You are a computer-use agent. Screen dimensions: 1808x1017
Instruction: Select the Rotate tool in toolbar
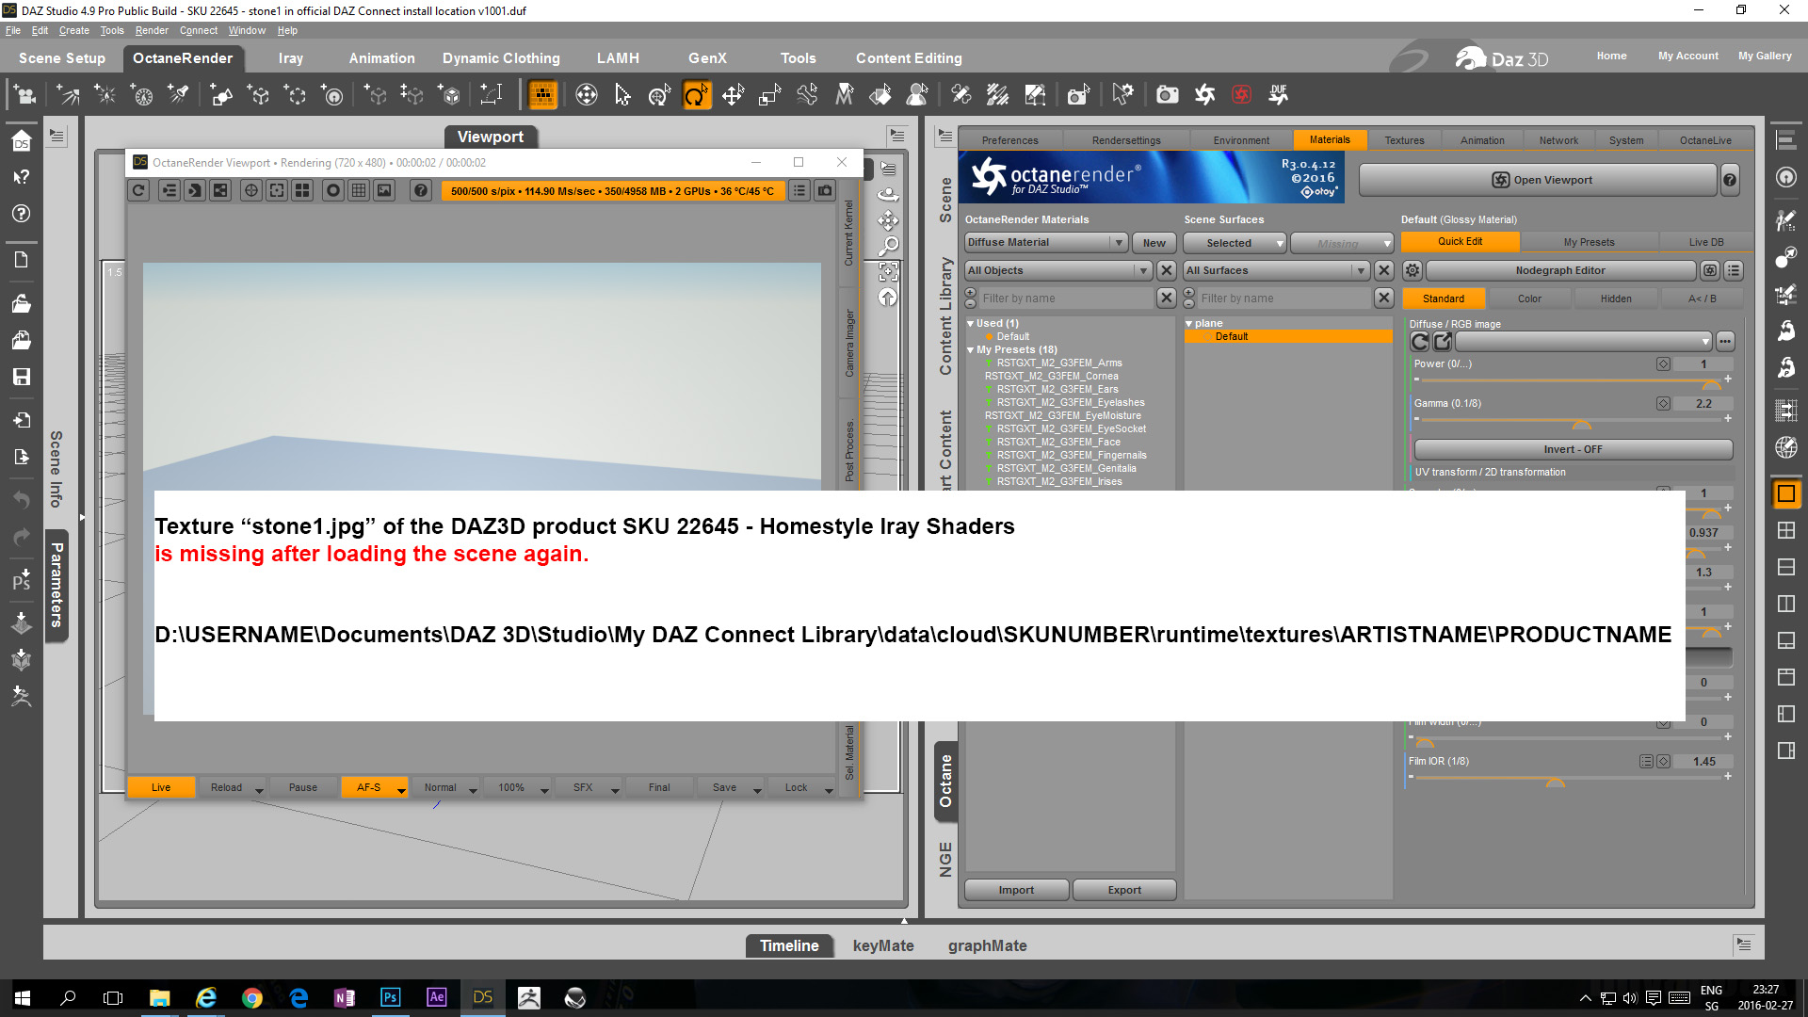[696, 95]
